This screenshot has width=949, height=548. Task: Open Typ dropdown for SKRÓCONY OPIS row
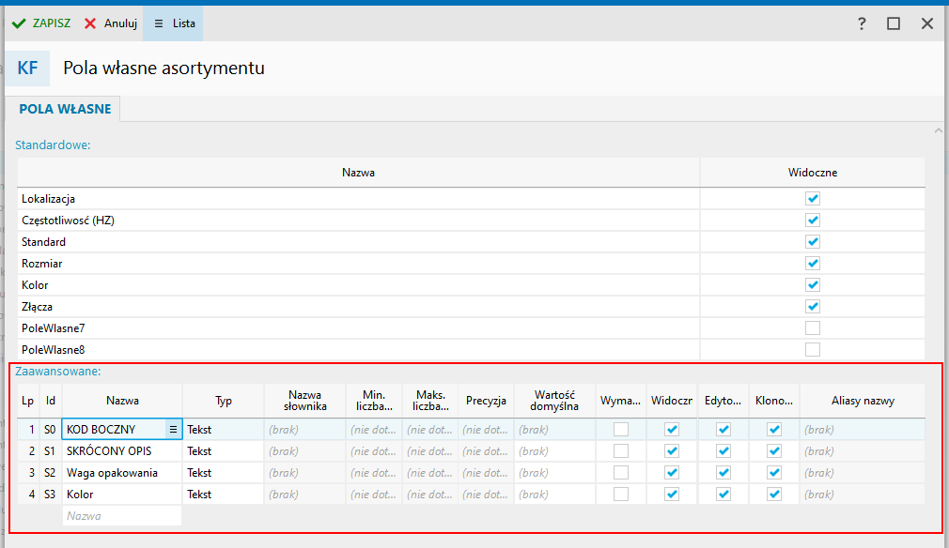pyautogui.click(x=224, y=451)
